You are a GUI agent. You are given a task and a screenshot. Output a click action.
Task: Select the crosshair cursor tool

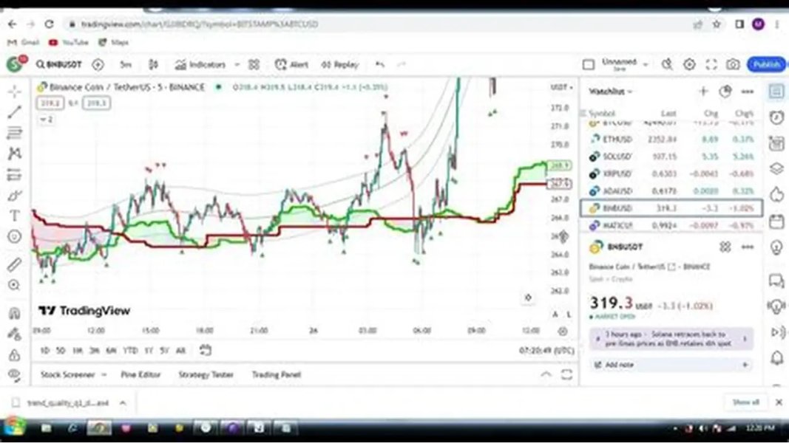(x=15, y=91)
